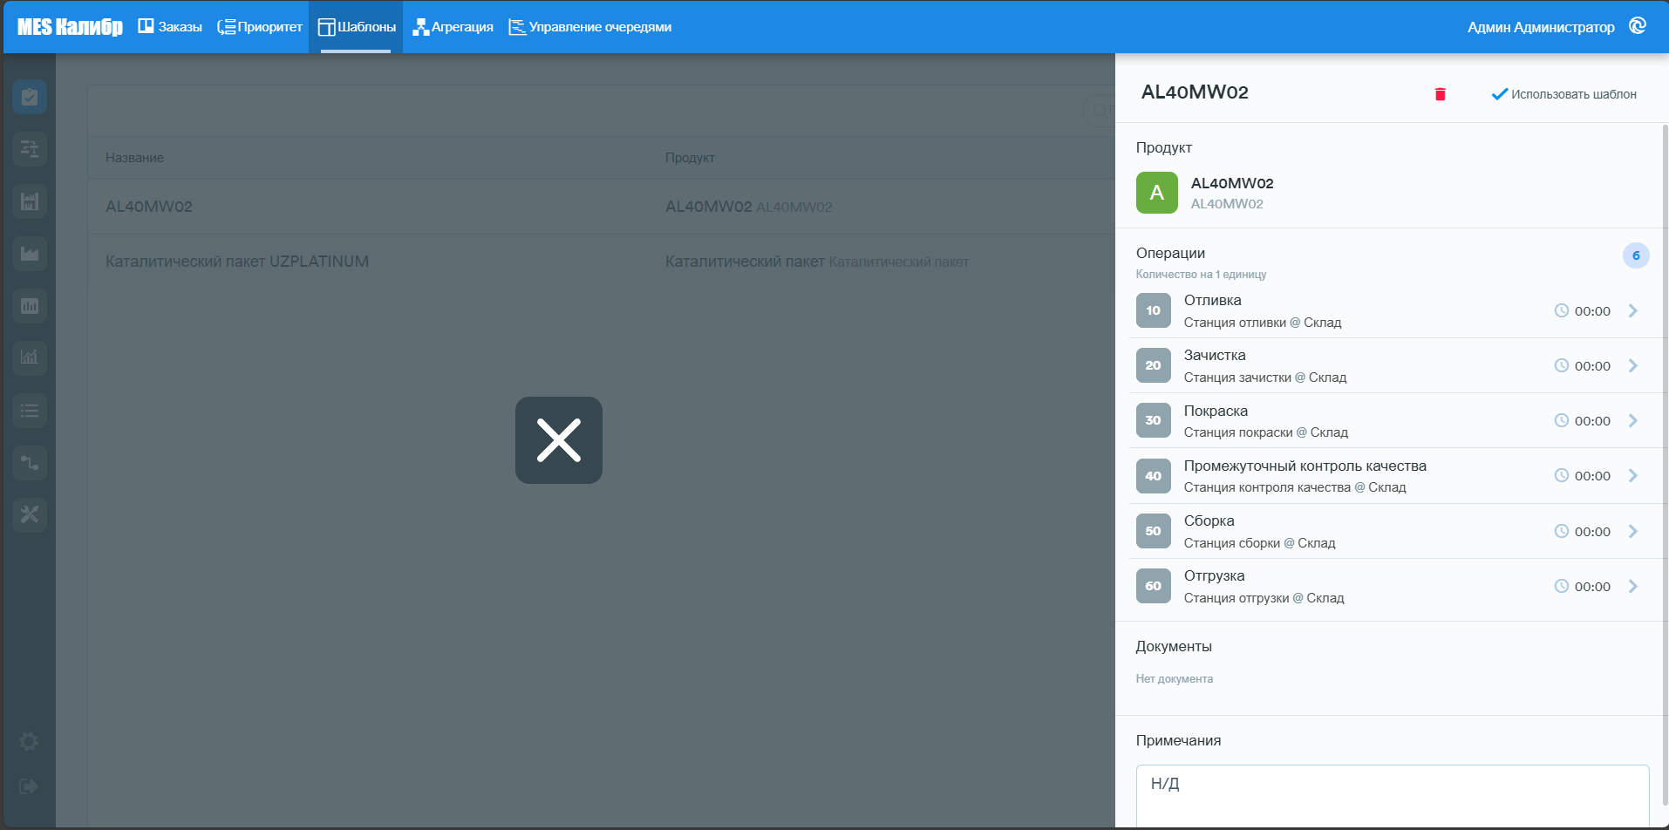Close the side panel with X button
Image resolution: width=1669 pixels, height=830 pixels.
coord(559,440)
